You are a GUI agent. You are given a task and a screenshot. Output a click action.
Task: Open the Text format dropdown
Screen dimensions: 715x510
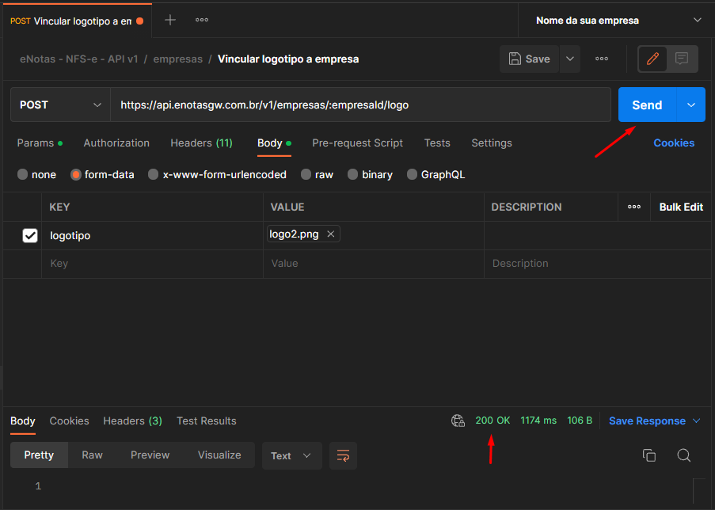coord(292,455)
